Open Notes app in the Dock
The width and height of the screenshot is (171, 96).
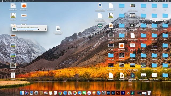coord(51,93)
